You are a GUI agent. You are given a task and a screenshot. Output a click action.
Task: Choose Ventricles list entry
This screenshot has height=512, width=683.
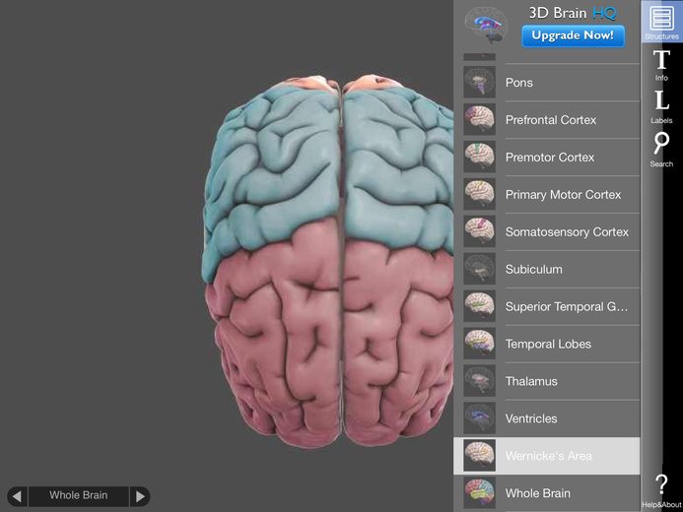click(x=547, y=418)
